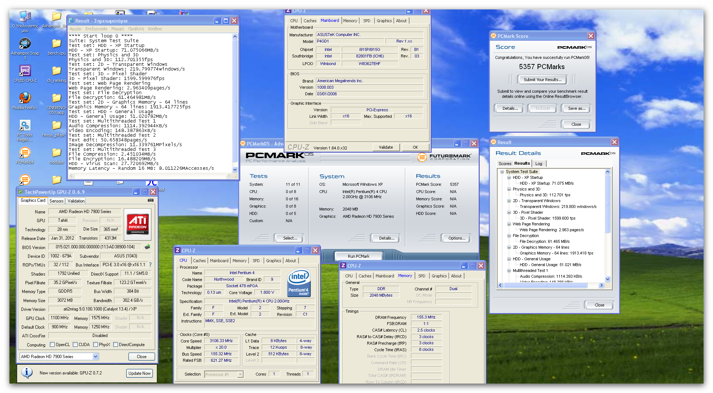The height and width of the screenshot is (393, 713).
Task: Click Run PCMark button
Action: point(359,256)
